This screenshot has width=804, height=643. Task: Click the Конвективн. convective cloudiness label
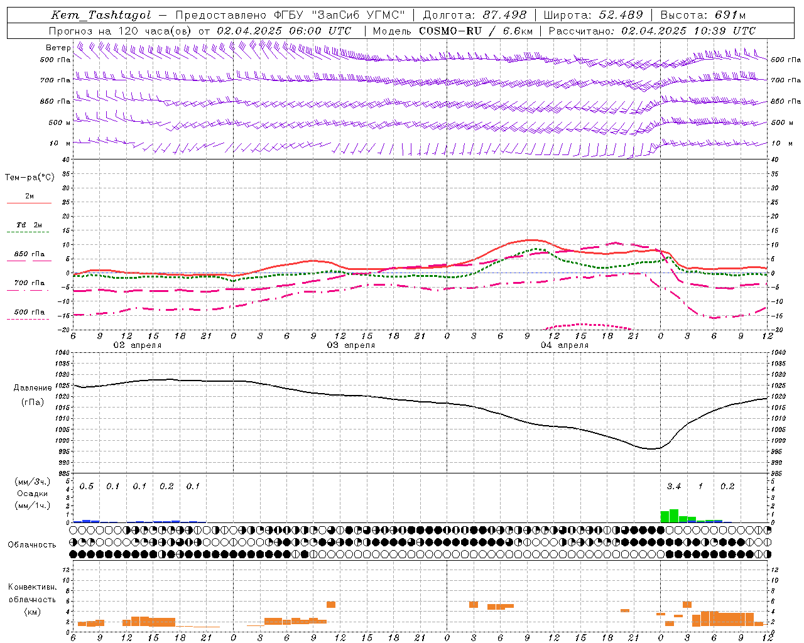pos(32,588)
